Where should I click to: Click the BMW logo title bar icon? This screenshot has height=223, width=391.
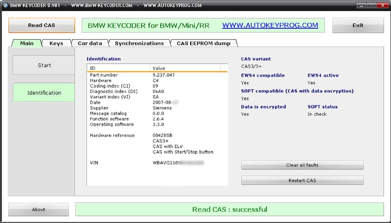point(5,5)
